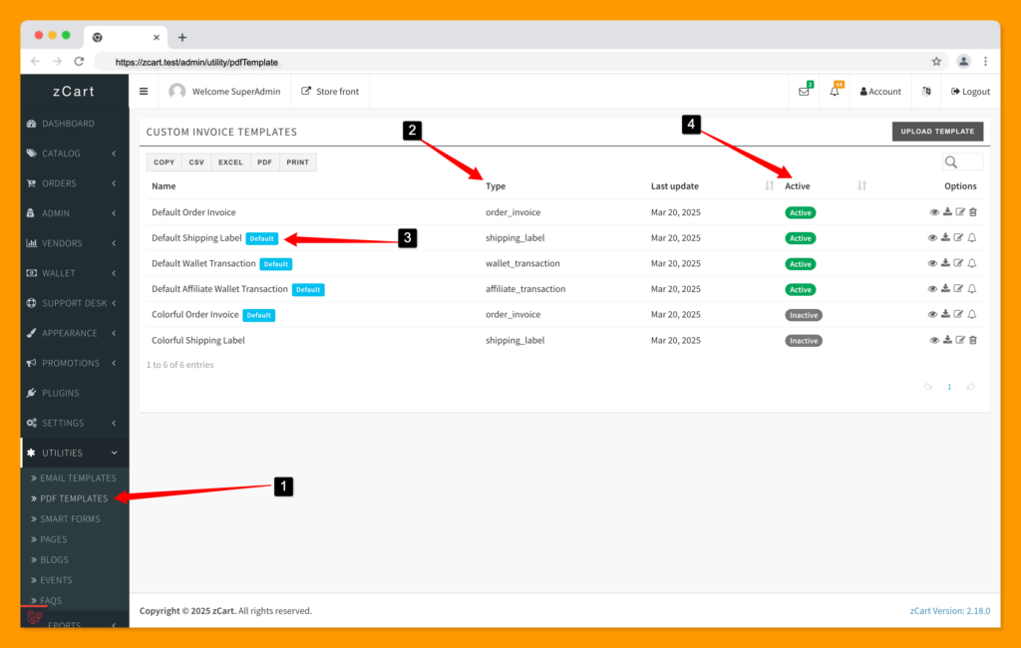Edit the Default Wallet Transaction template

(959, 264)
